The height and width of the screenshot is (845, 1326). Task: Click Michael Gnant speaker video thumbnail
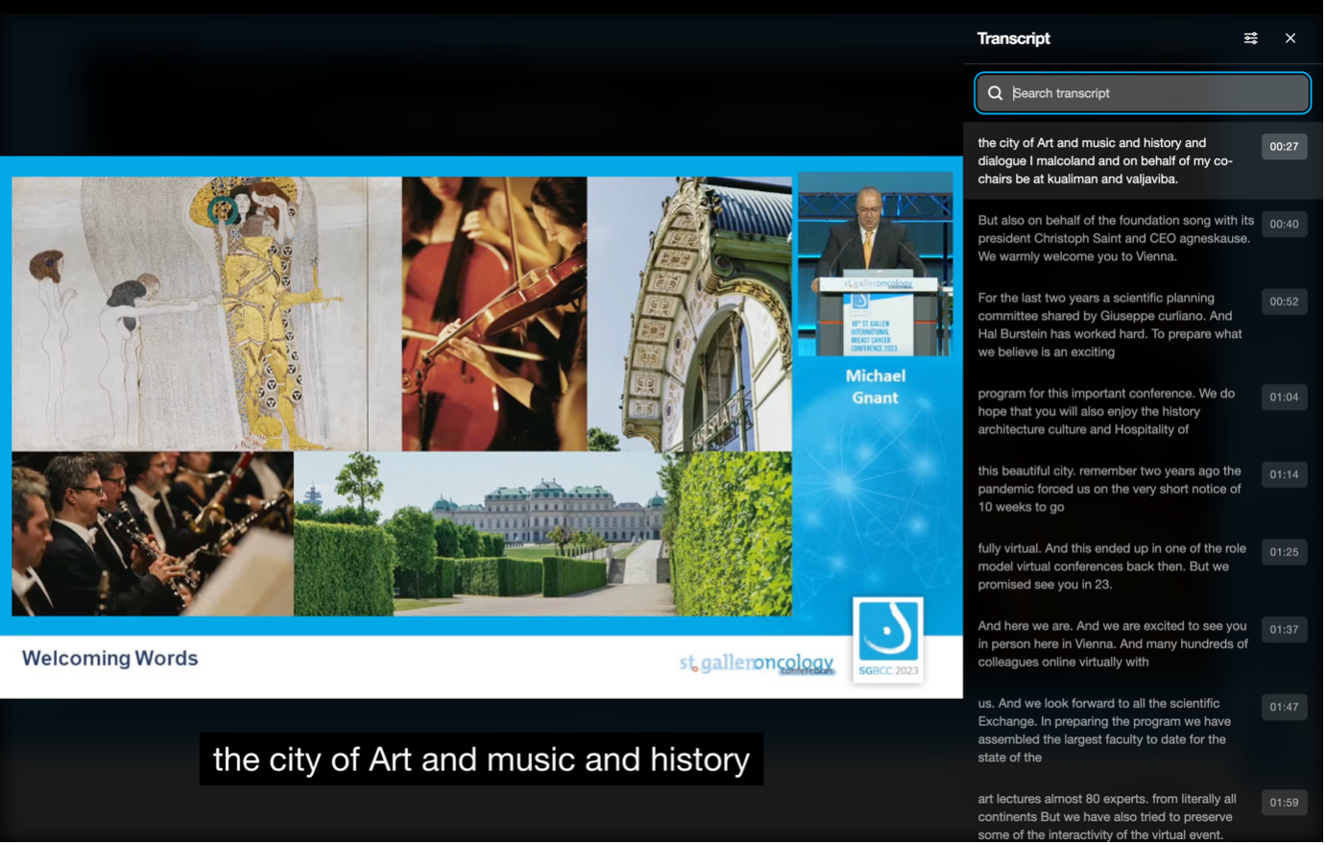pyautogui.click(x=875, y=264)
